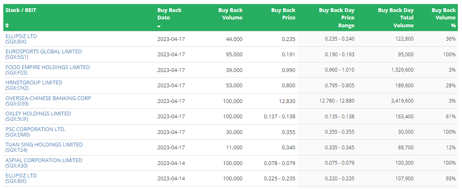Select total volume 107,900
Screen dimensions: 462x189
[404, 178]
